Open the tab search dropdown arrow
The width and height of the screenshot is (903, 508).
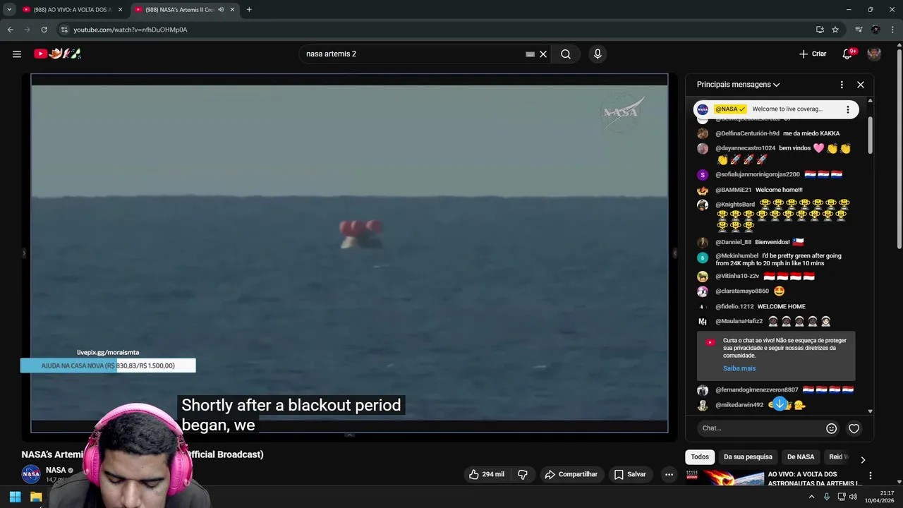point(9,9)
